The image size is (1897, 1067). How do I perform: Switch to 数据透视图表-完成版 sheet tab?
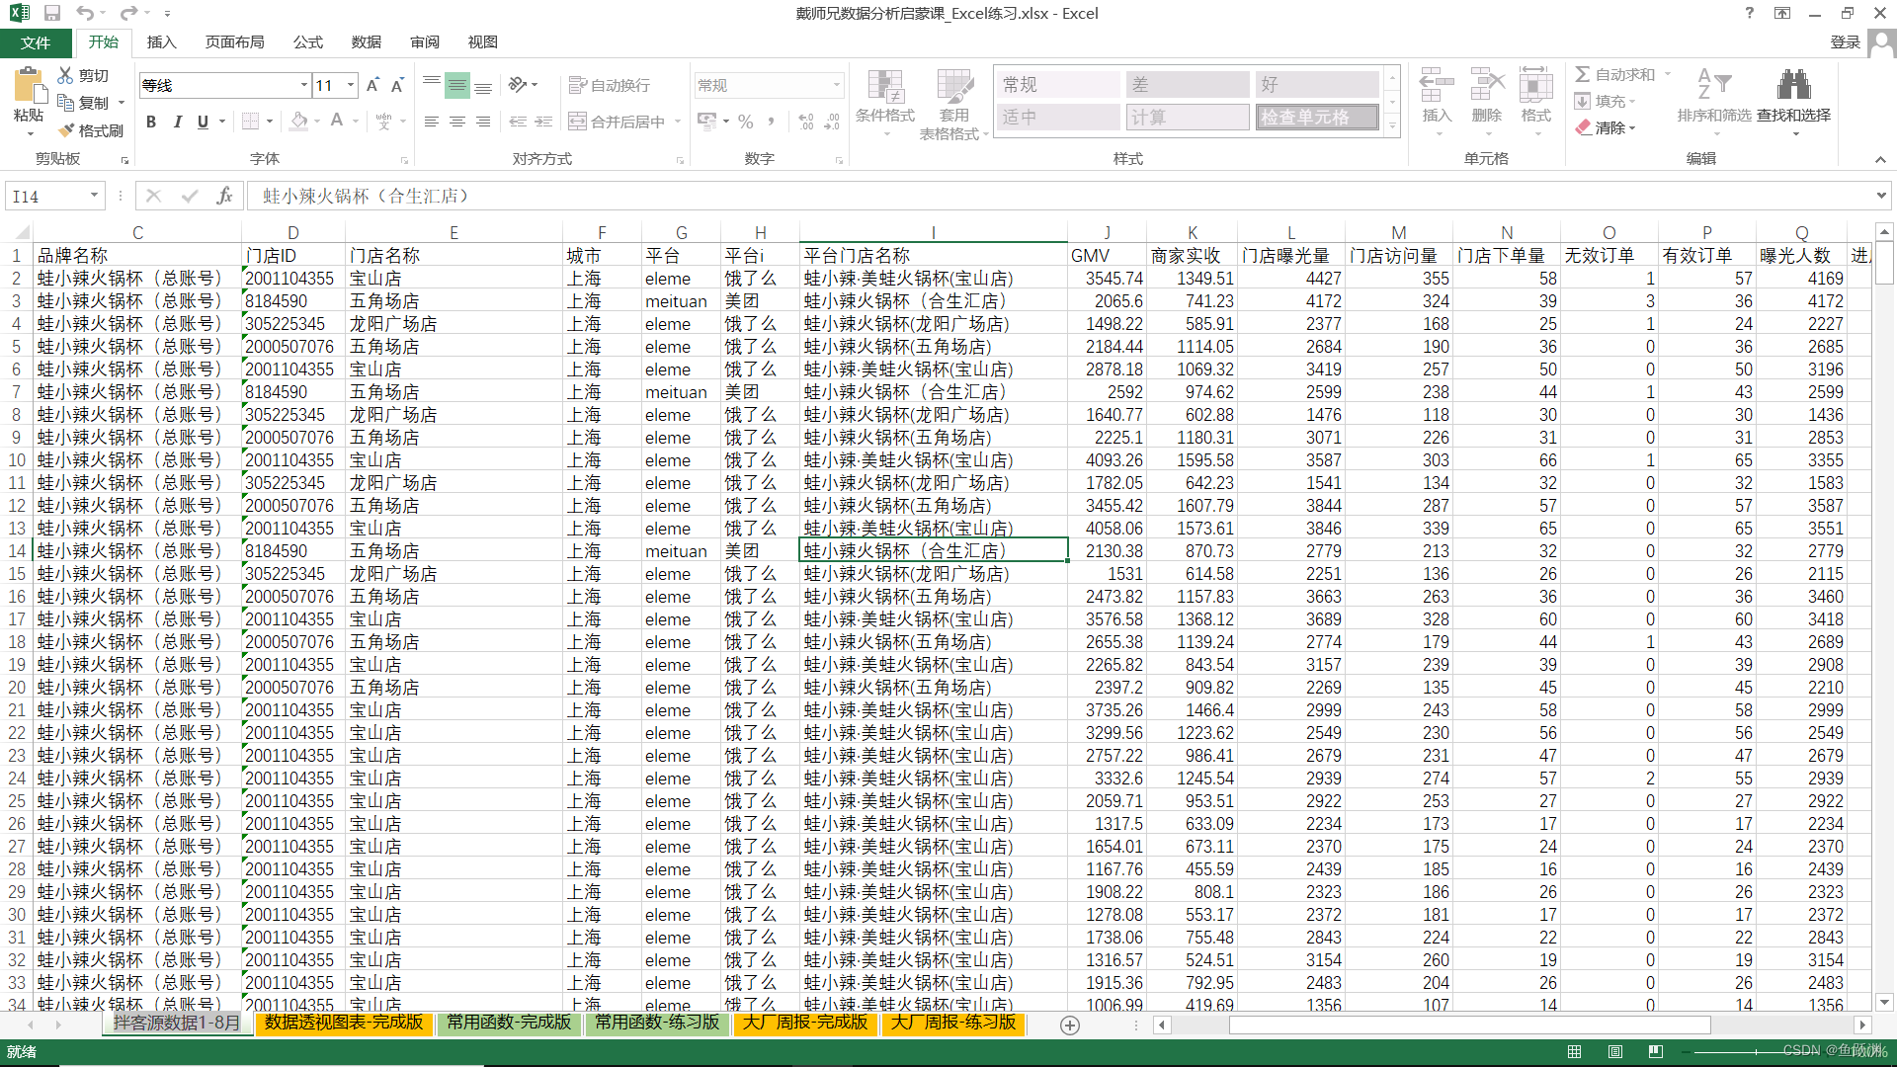pos(344,1023)
